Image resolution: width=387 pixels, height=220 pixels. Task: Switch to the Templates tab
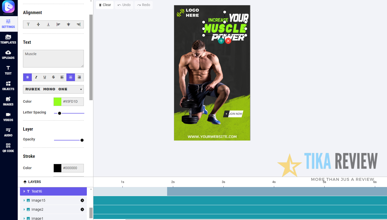pyautogui.click(x=8, y=39)
